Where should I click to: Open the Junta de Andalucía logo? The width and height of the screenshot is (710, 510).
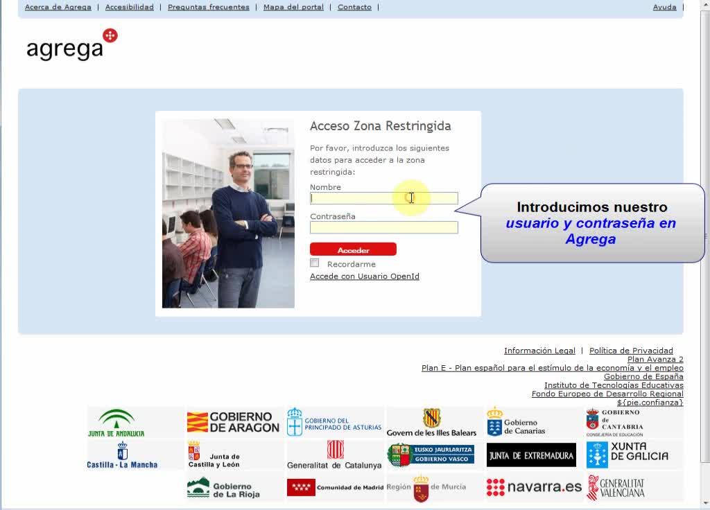coord(116,423)
